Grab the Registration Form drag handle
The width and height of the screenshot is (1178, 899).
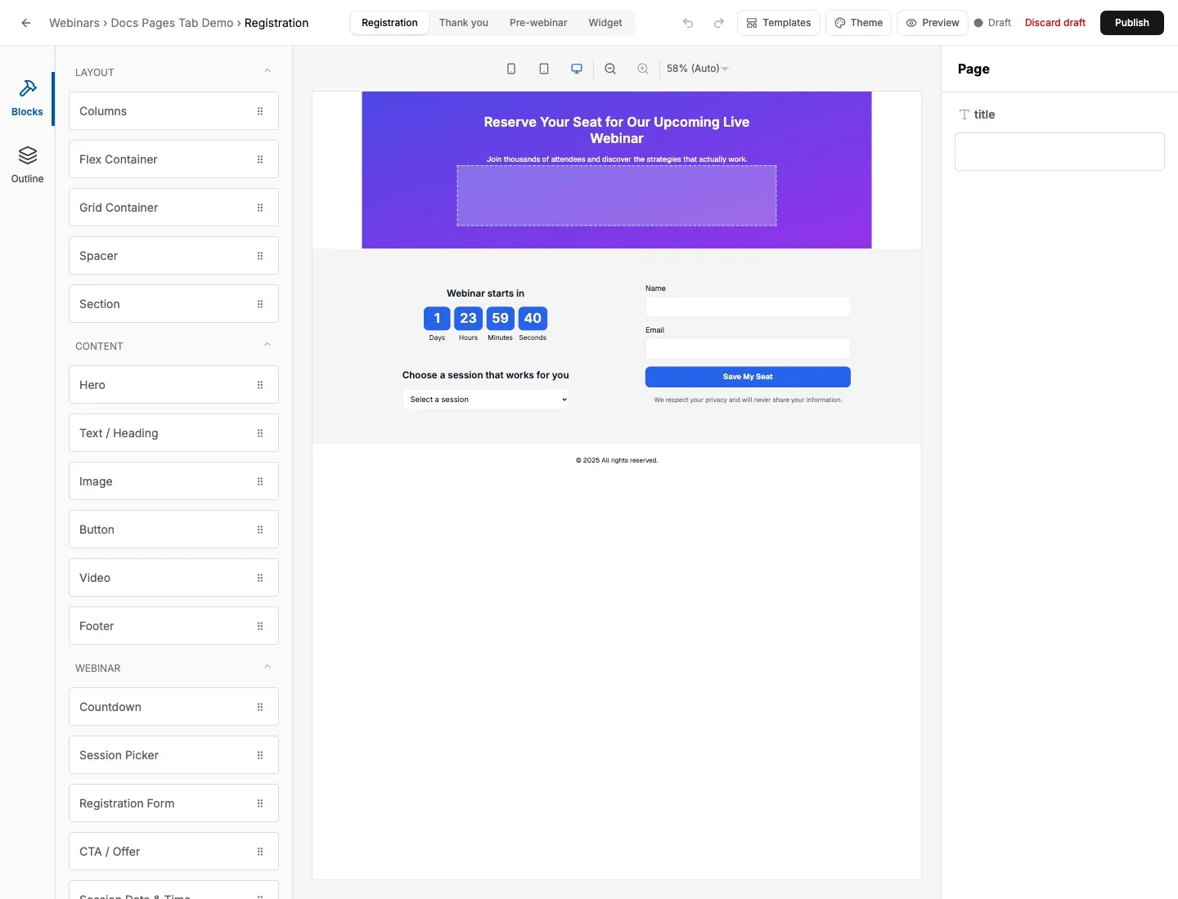click(x=260, y=803)
